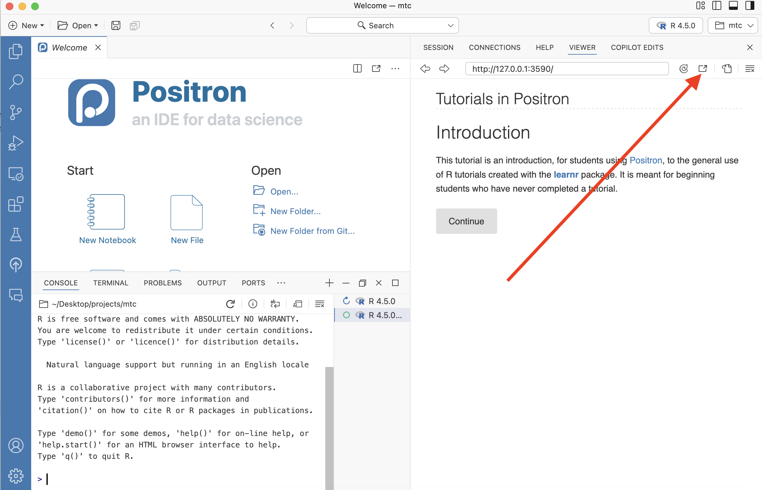Open the R 4.5.0 interpreter selector
This screenshot has width=762, height=490.
676,25
